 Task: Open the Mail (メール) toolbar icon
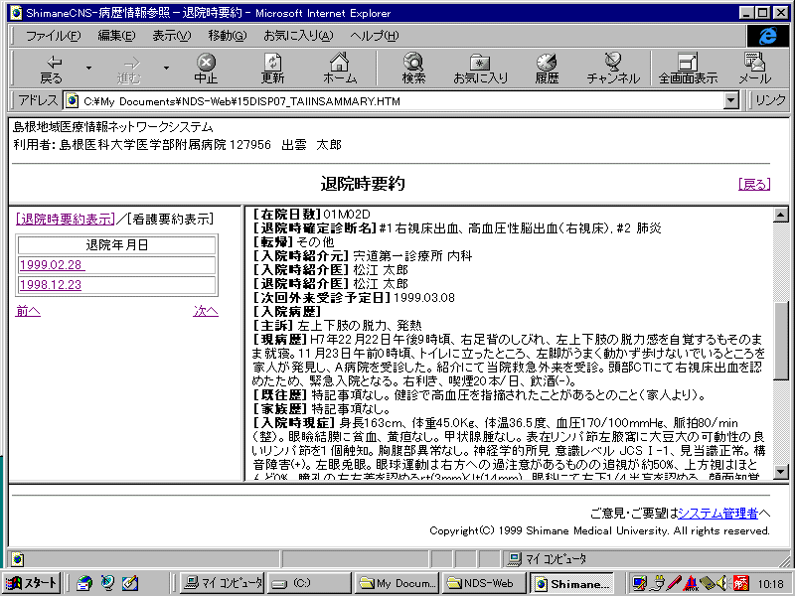pos(753,68)
